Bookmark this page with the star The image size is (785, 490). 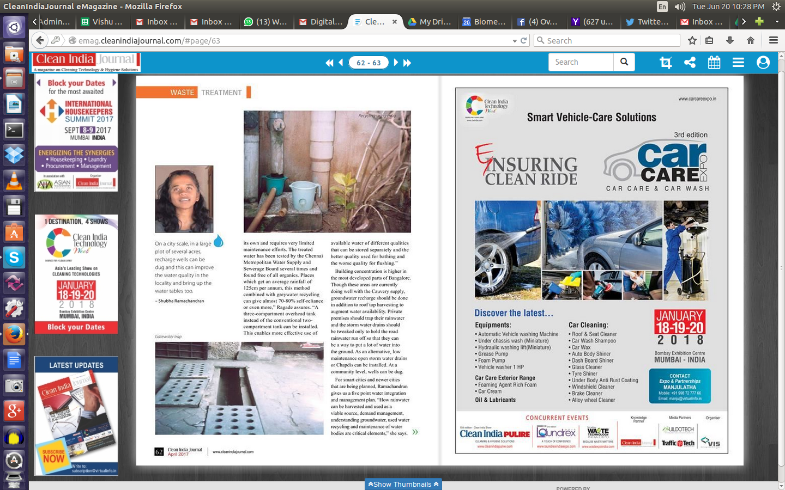[x=692, y=40]
